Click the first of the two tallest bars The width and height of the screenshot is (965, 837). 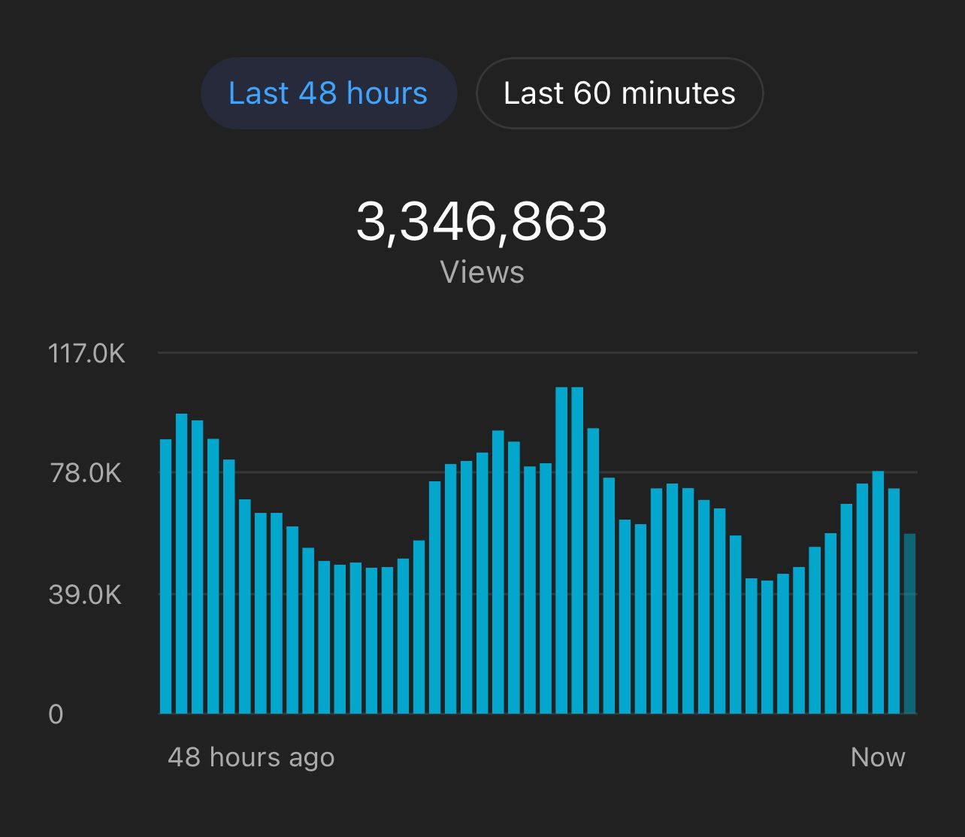tap(561, 550)
